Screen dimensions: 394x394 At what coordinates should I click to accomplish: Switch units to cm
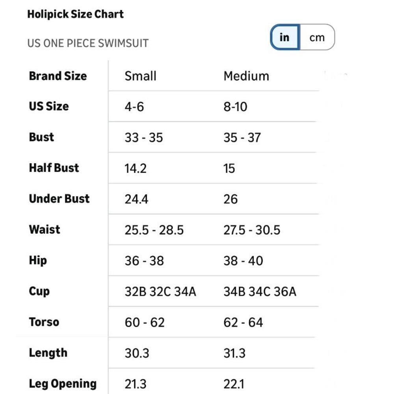click(x=317, y=37)
